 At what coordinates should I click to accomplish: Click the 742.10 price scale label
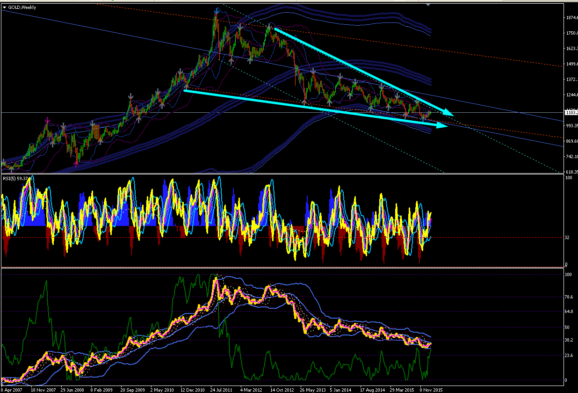pyautogui.click(x=571, y=157)
